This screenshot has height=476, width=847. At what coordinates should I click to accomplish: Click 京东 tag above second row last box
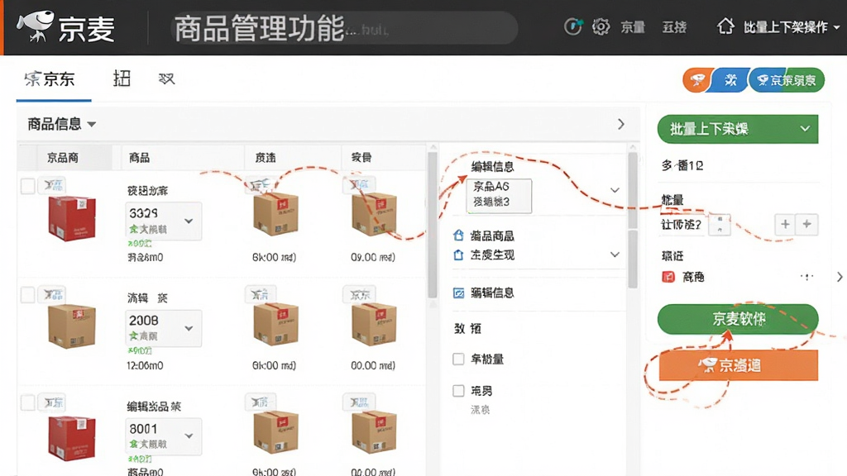click(x=359, y=295)
